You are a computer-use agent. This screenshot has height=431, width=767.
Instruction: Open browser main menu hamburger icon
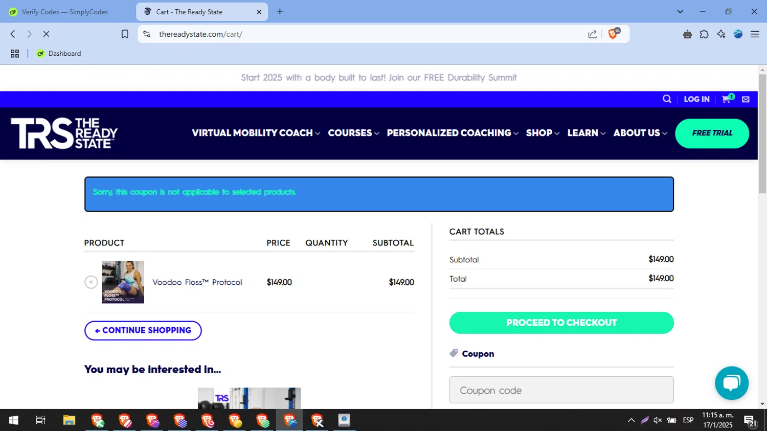755,34
